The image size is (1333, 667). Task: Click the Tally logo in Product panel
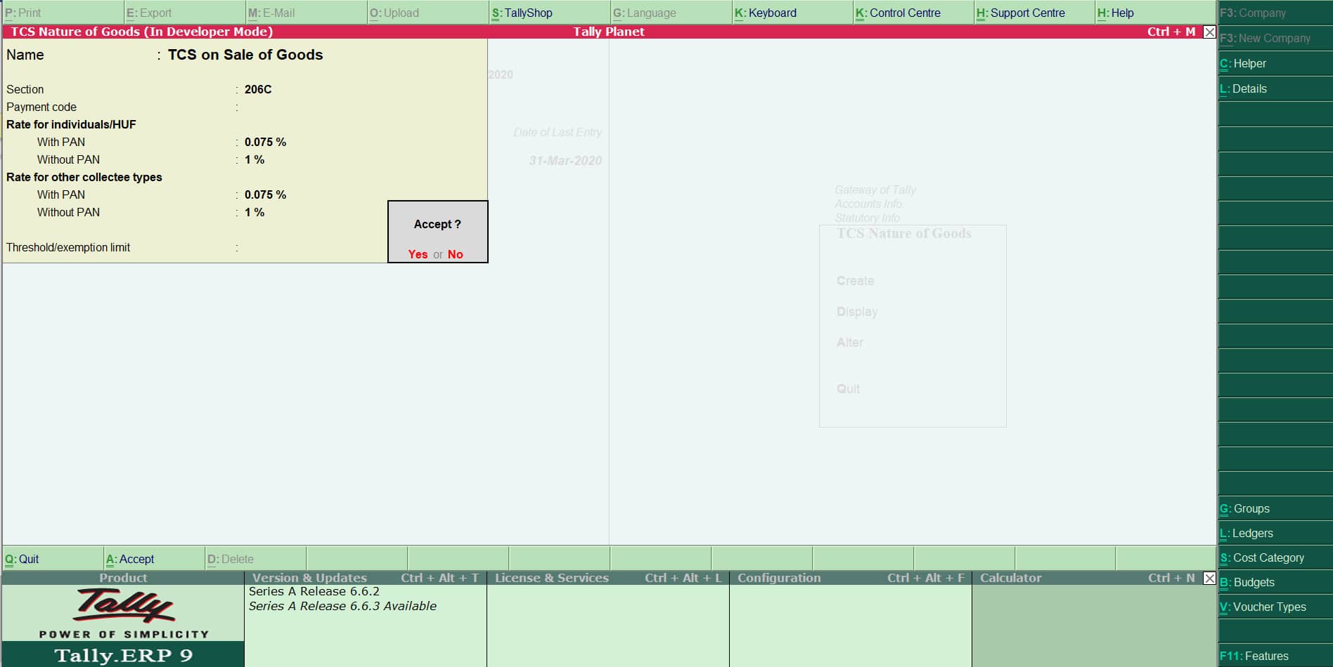[124, 606]
